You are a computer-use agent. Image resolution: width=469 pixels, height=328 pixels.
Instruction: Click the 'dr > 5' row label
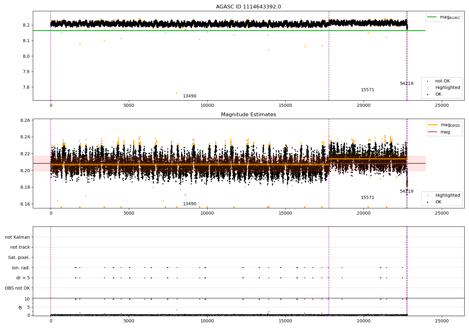pyautogui.click(x=23, y=278)
